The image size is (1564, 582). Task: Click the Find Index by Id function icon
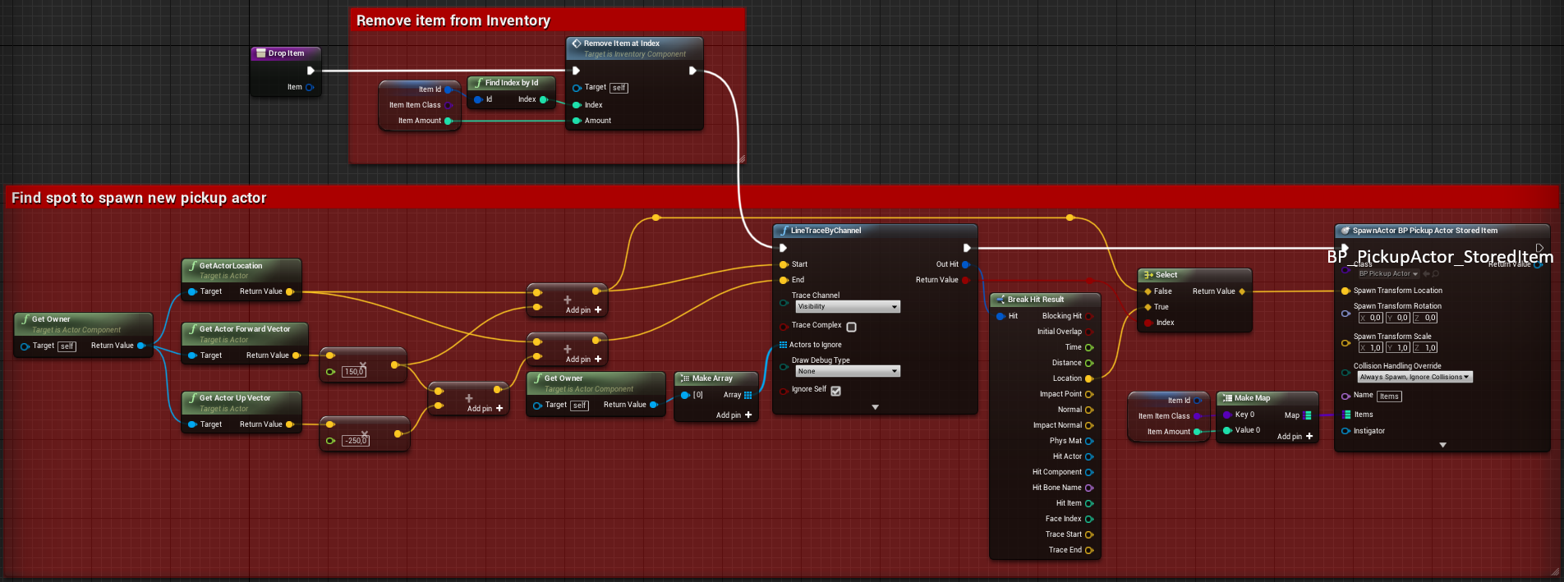point(478,83)
